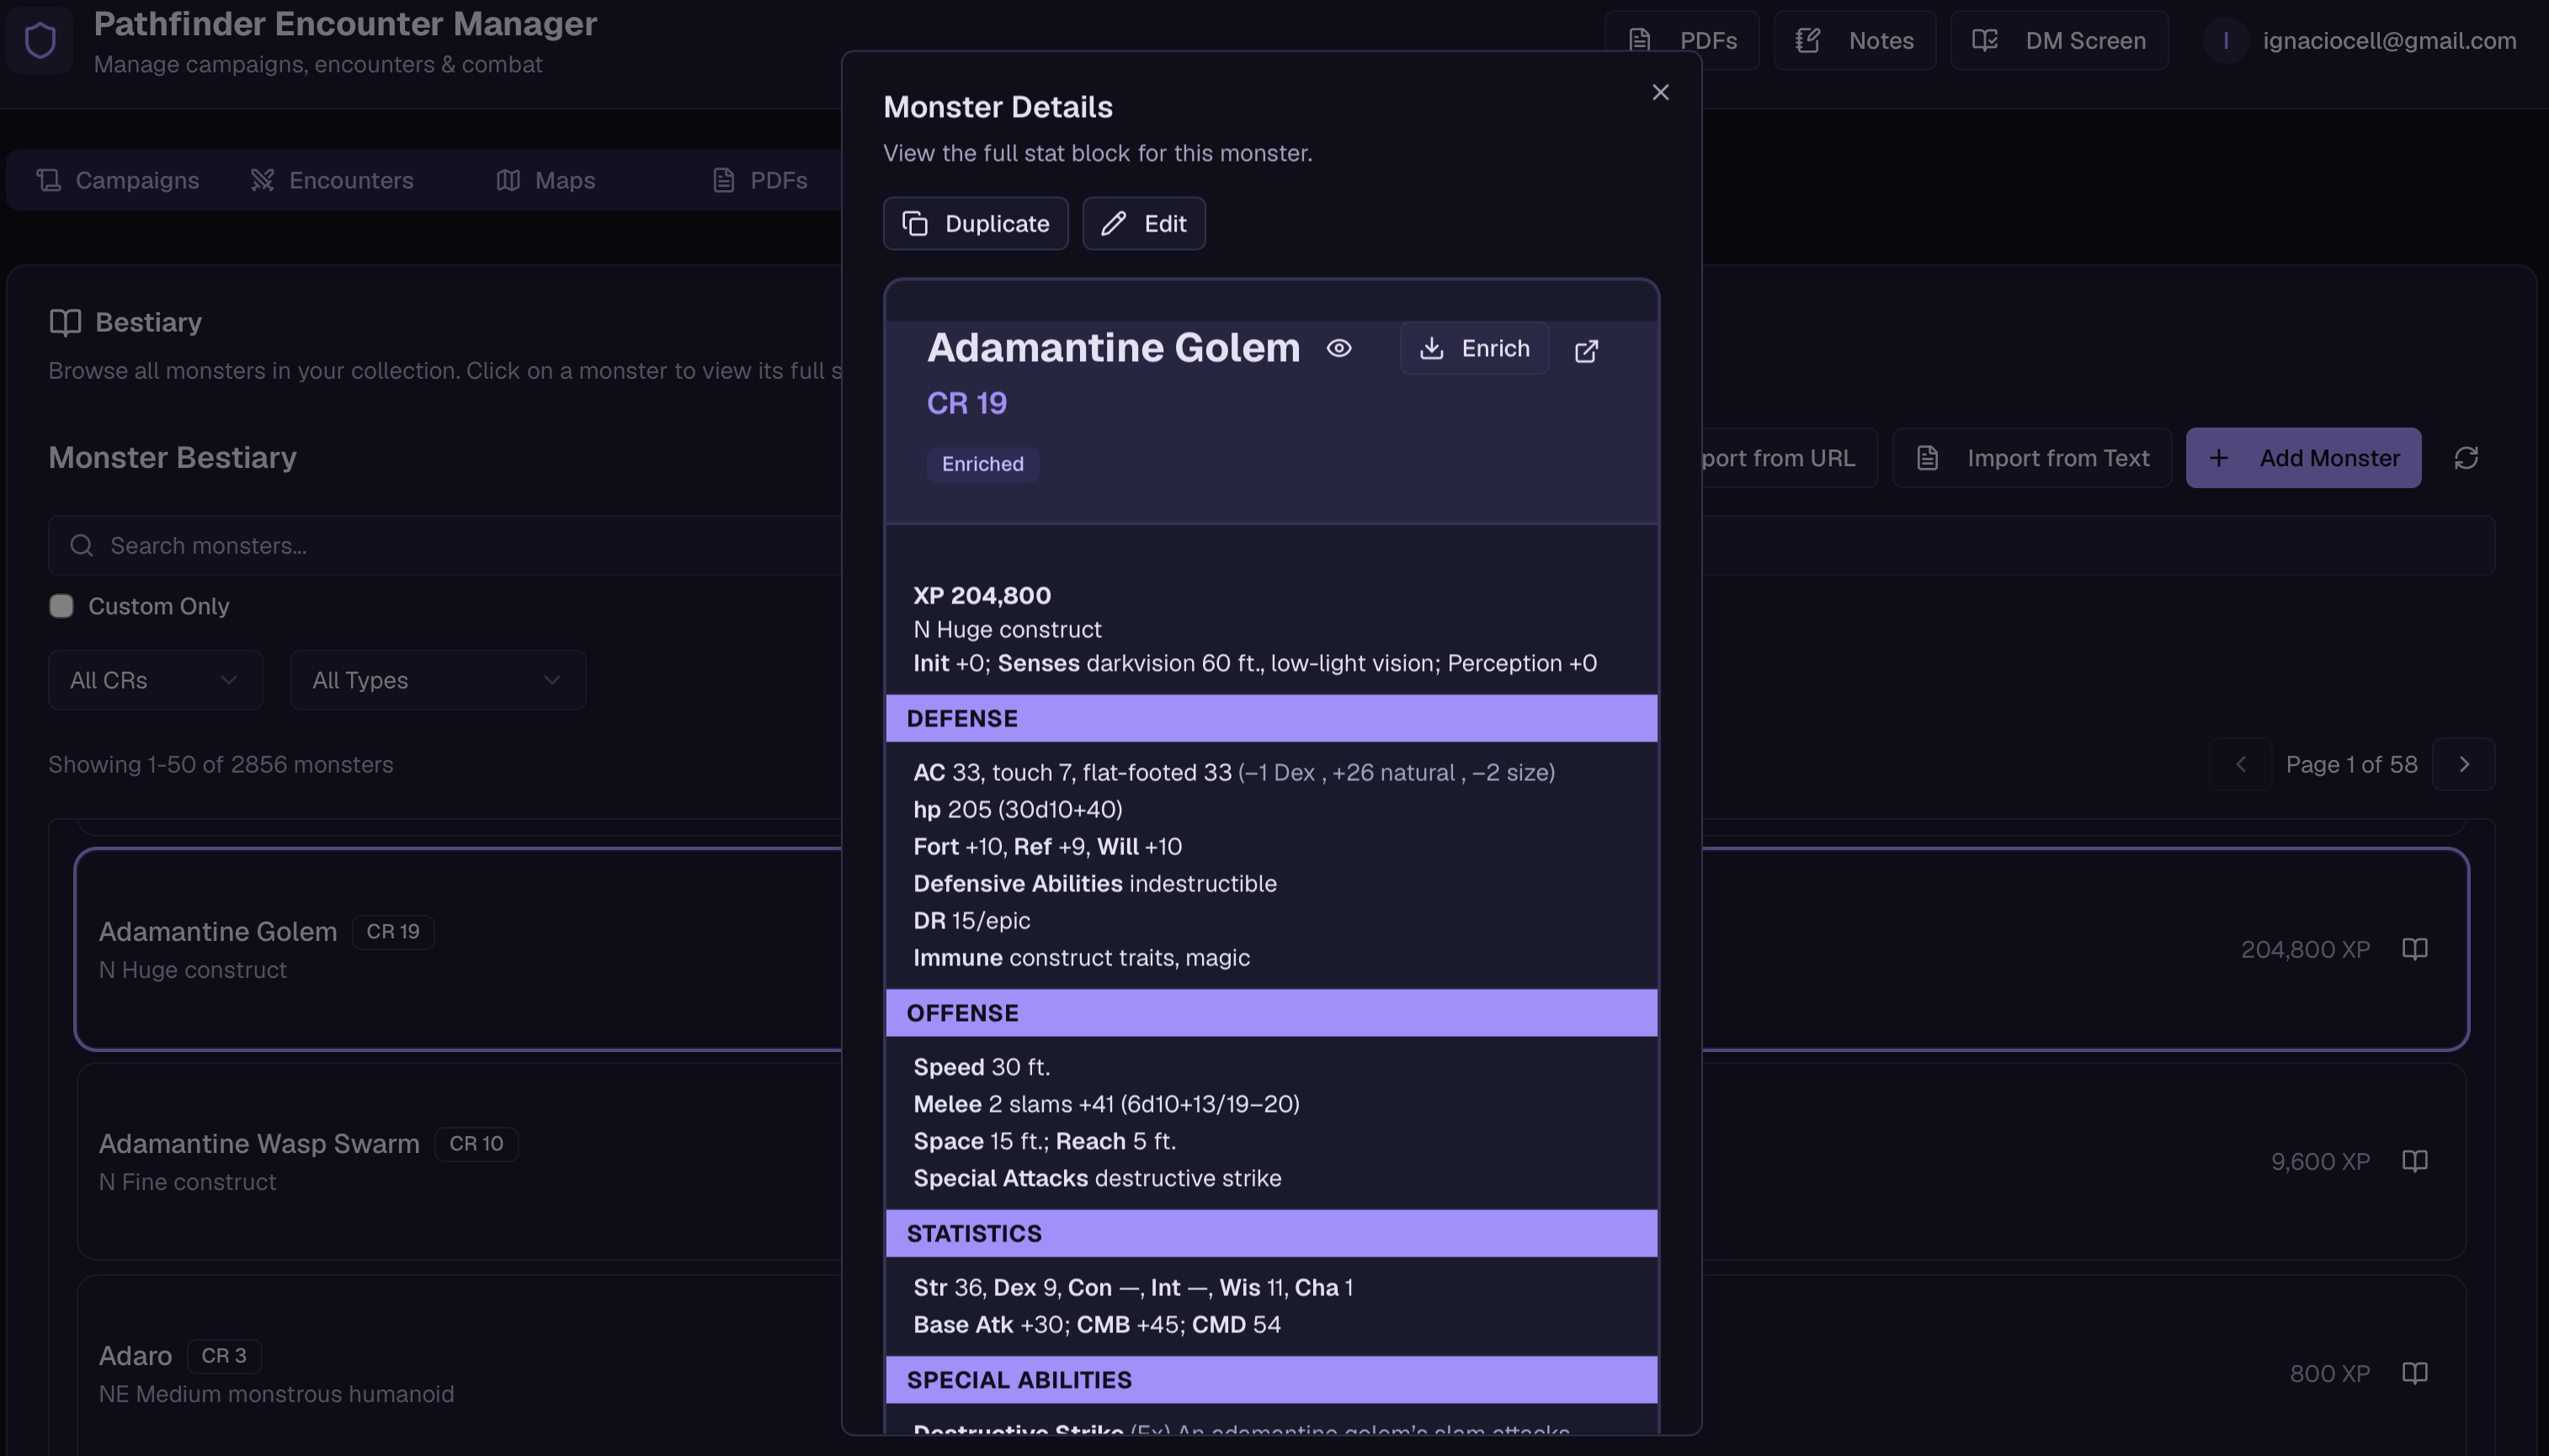Click the Bestiary section book icon

point(65,322)
